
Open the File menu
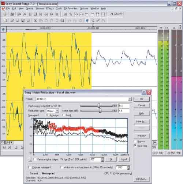click(x=8, y=8)
